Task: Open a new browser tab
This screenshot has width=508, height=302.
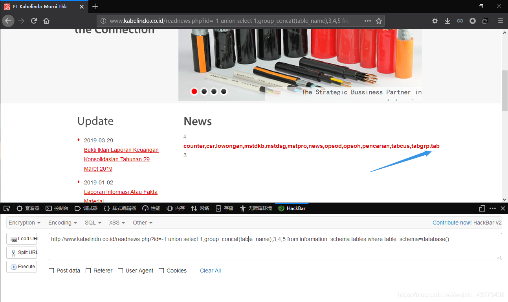Action: point(95,6)
